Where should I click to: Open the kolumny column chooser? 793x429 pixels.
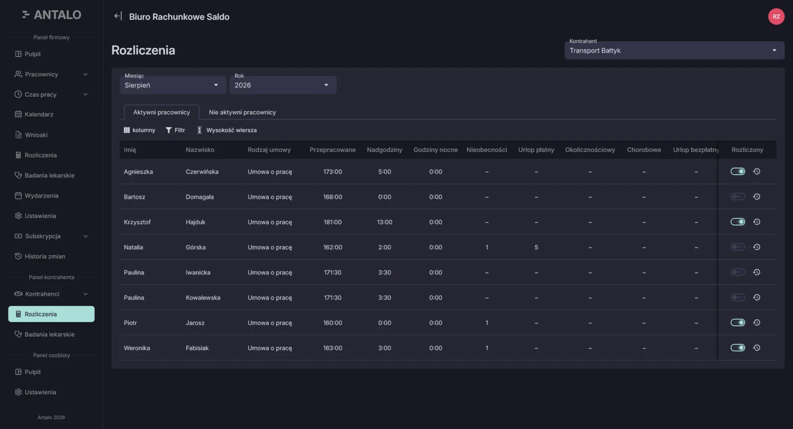tap(139, 130)
